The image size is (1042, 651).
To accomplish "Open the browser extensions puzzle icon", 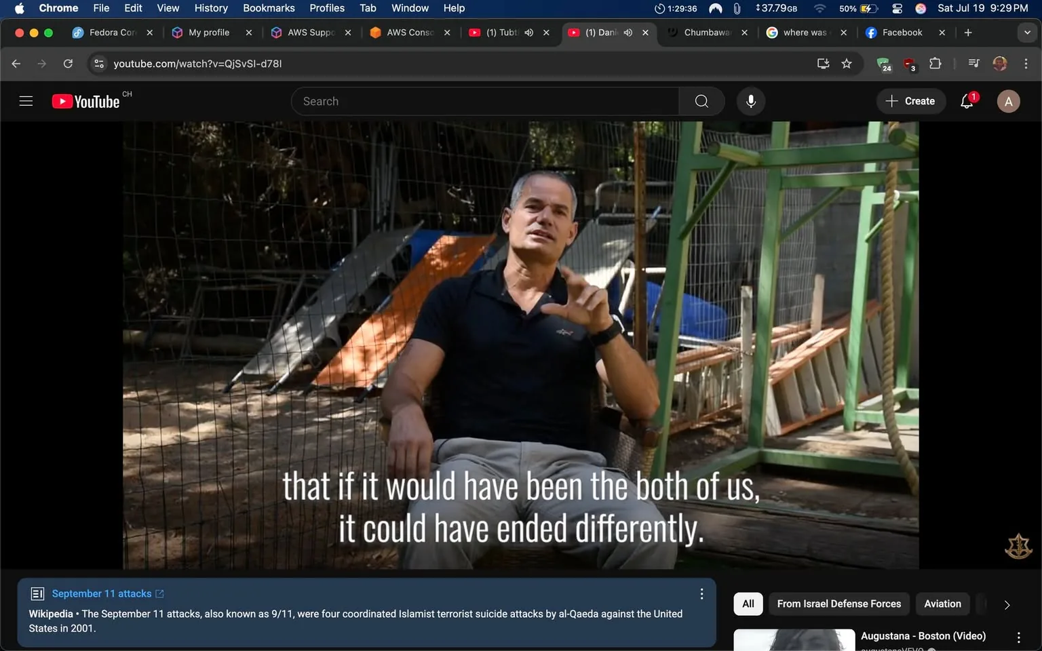I will pyautogui.click(x=935, y=63).
